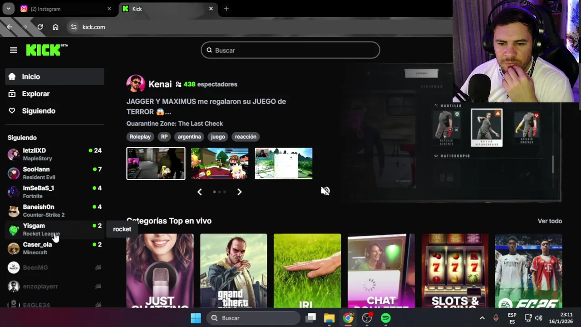The width and height of the screenshot is (581, 327).
Task: Open the hamburger sidebar menu
Action: point(14,50)
